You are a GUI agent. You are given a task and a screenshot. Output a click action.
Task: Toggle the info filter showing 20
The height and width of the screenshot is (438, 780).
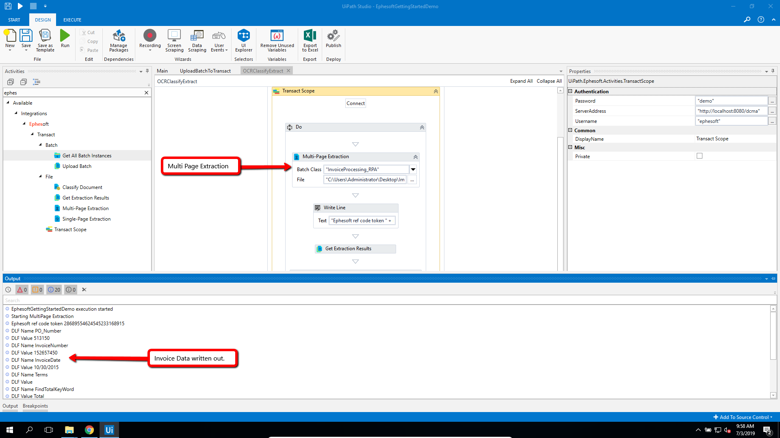coord(54,290)
